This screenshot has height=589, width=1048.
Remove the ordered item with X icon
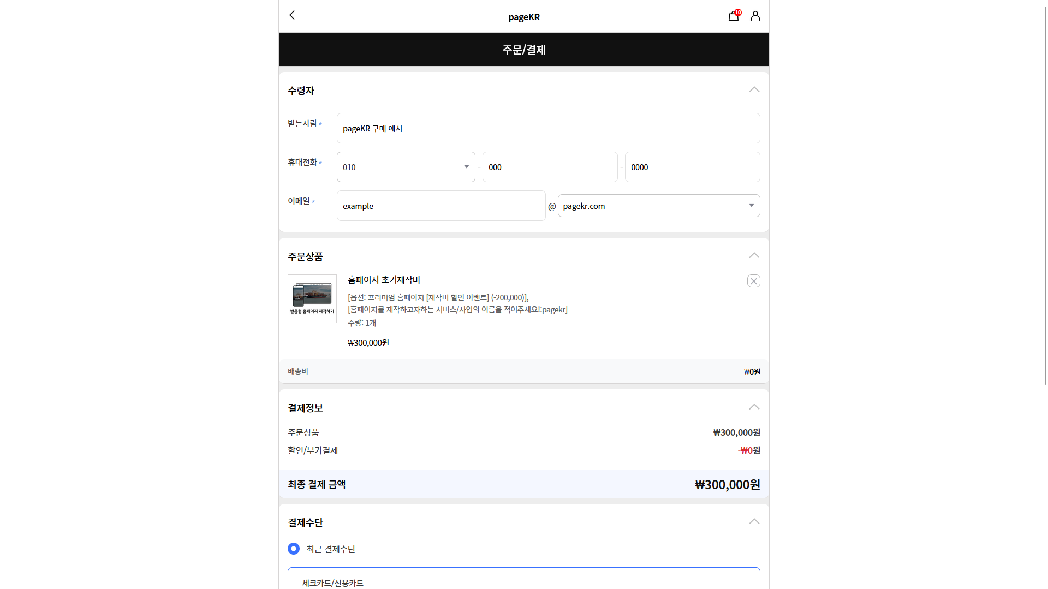(x=753, y=281)
